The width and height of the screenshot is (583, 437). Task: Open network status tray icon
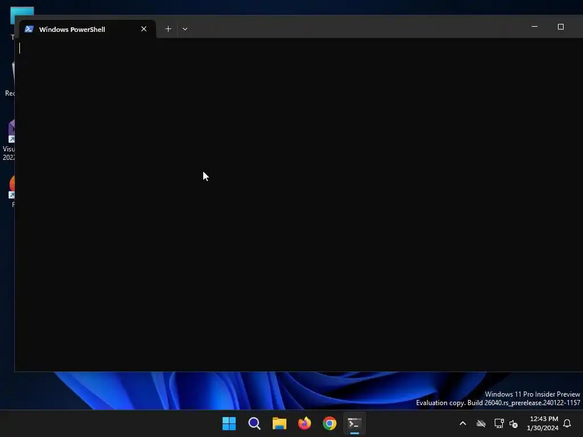pyautogui.click(x=499, y=423)
